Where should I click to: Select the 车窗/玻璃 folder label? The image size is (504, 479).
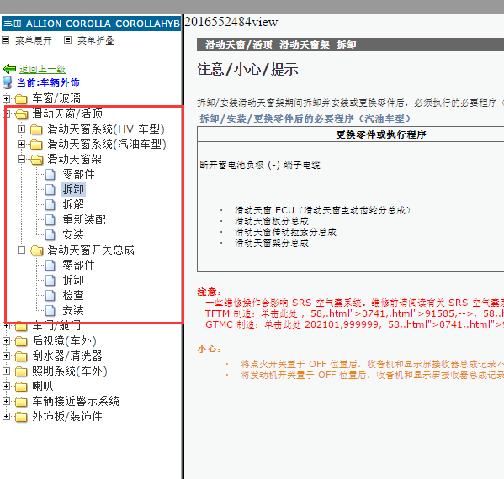[56, 98]
